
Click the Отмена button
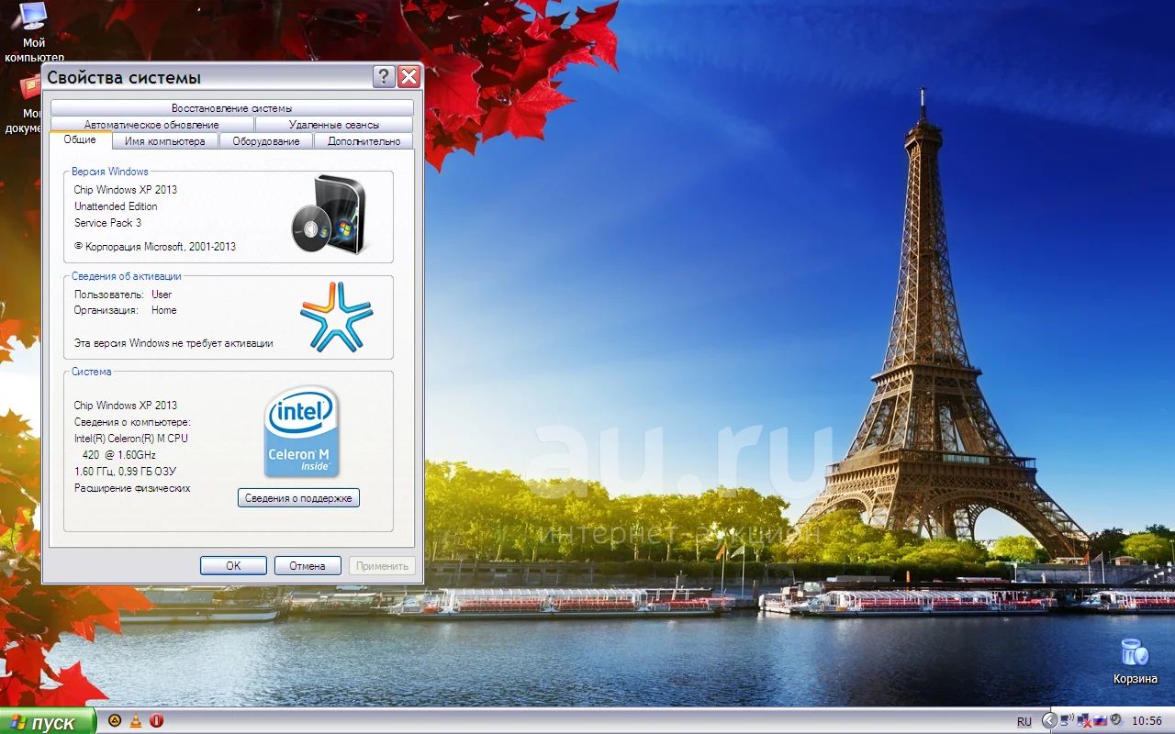[308, 566]
